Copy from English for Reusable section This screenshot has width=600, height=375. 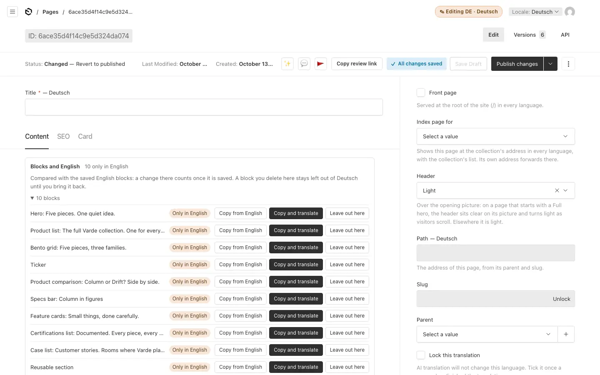tap(240, 367)
